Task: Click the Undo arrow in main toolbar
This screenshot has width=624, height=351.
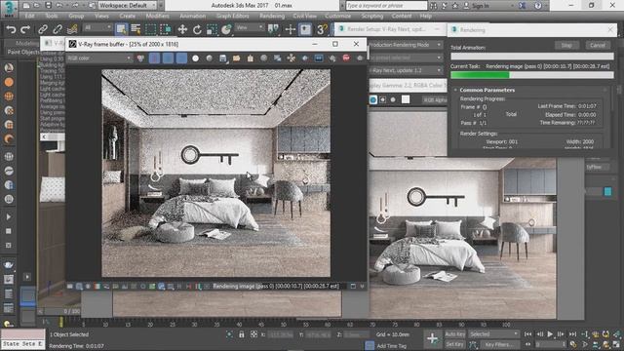Action: click(x=11, y=29)
